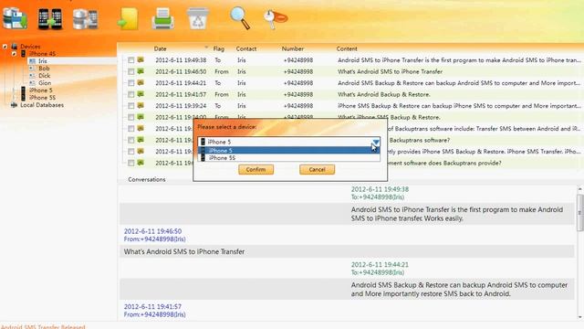Image resolution: width=584 pixels, height=329 pixels.
Task: Click the phone icon next to iPhone 4S
Action: (23, 54)
